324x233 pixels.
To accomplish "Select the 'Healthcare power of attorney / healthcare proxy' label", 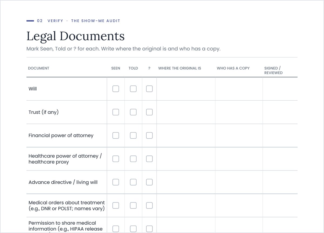I will click(x=65, y=159).
